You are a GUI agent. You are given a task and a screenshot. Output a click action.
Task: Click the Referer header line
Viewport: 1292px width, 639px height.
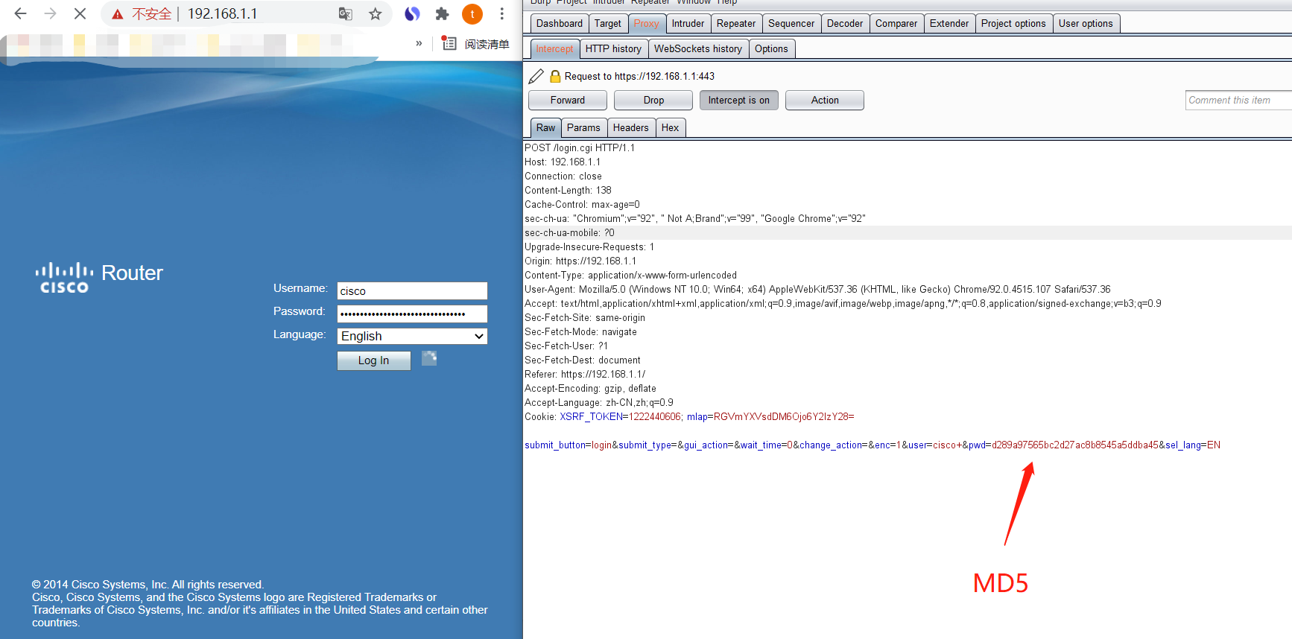(585, 374)
